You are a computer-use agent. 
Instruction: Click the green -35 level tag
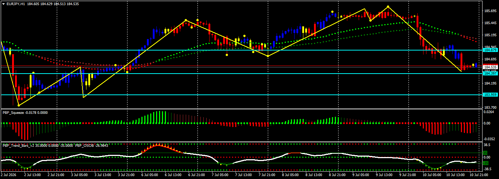[x=485, y=163]
